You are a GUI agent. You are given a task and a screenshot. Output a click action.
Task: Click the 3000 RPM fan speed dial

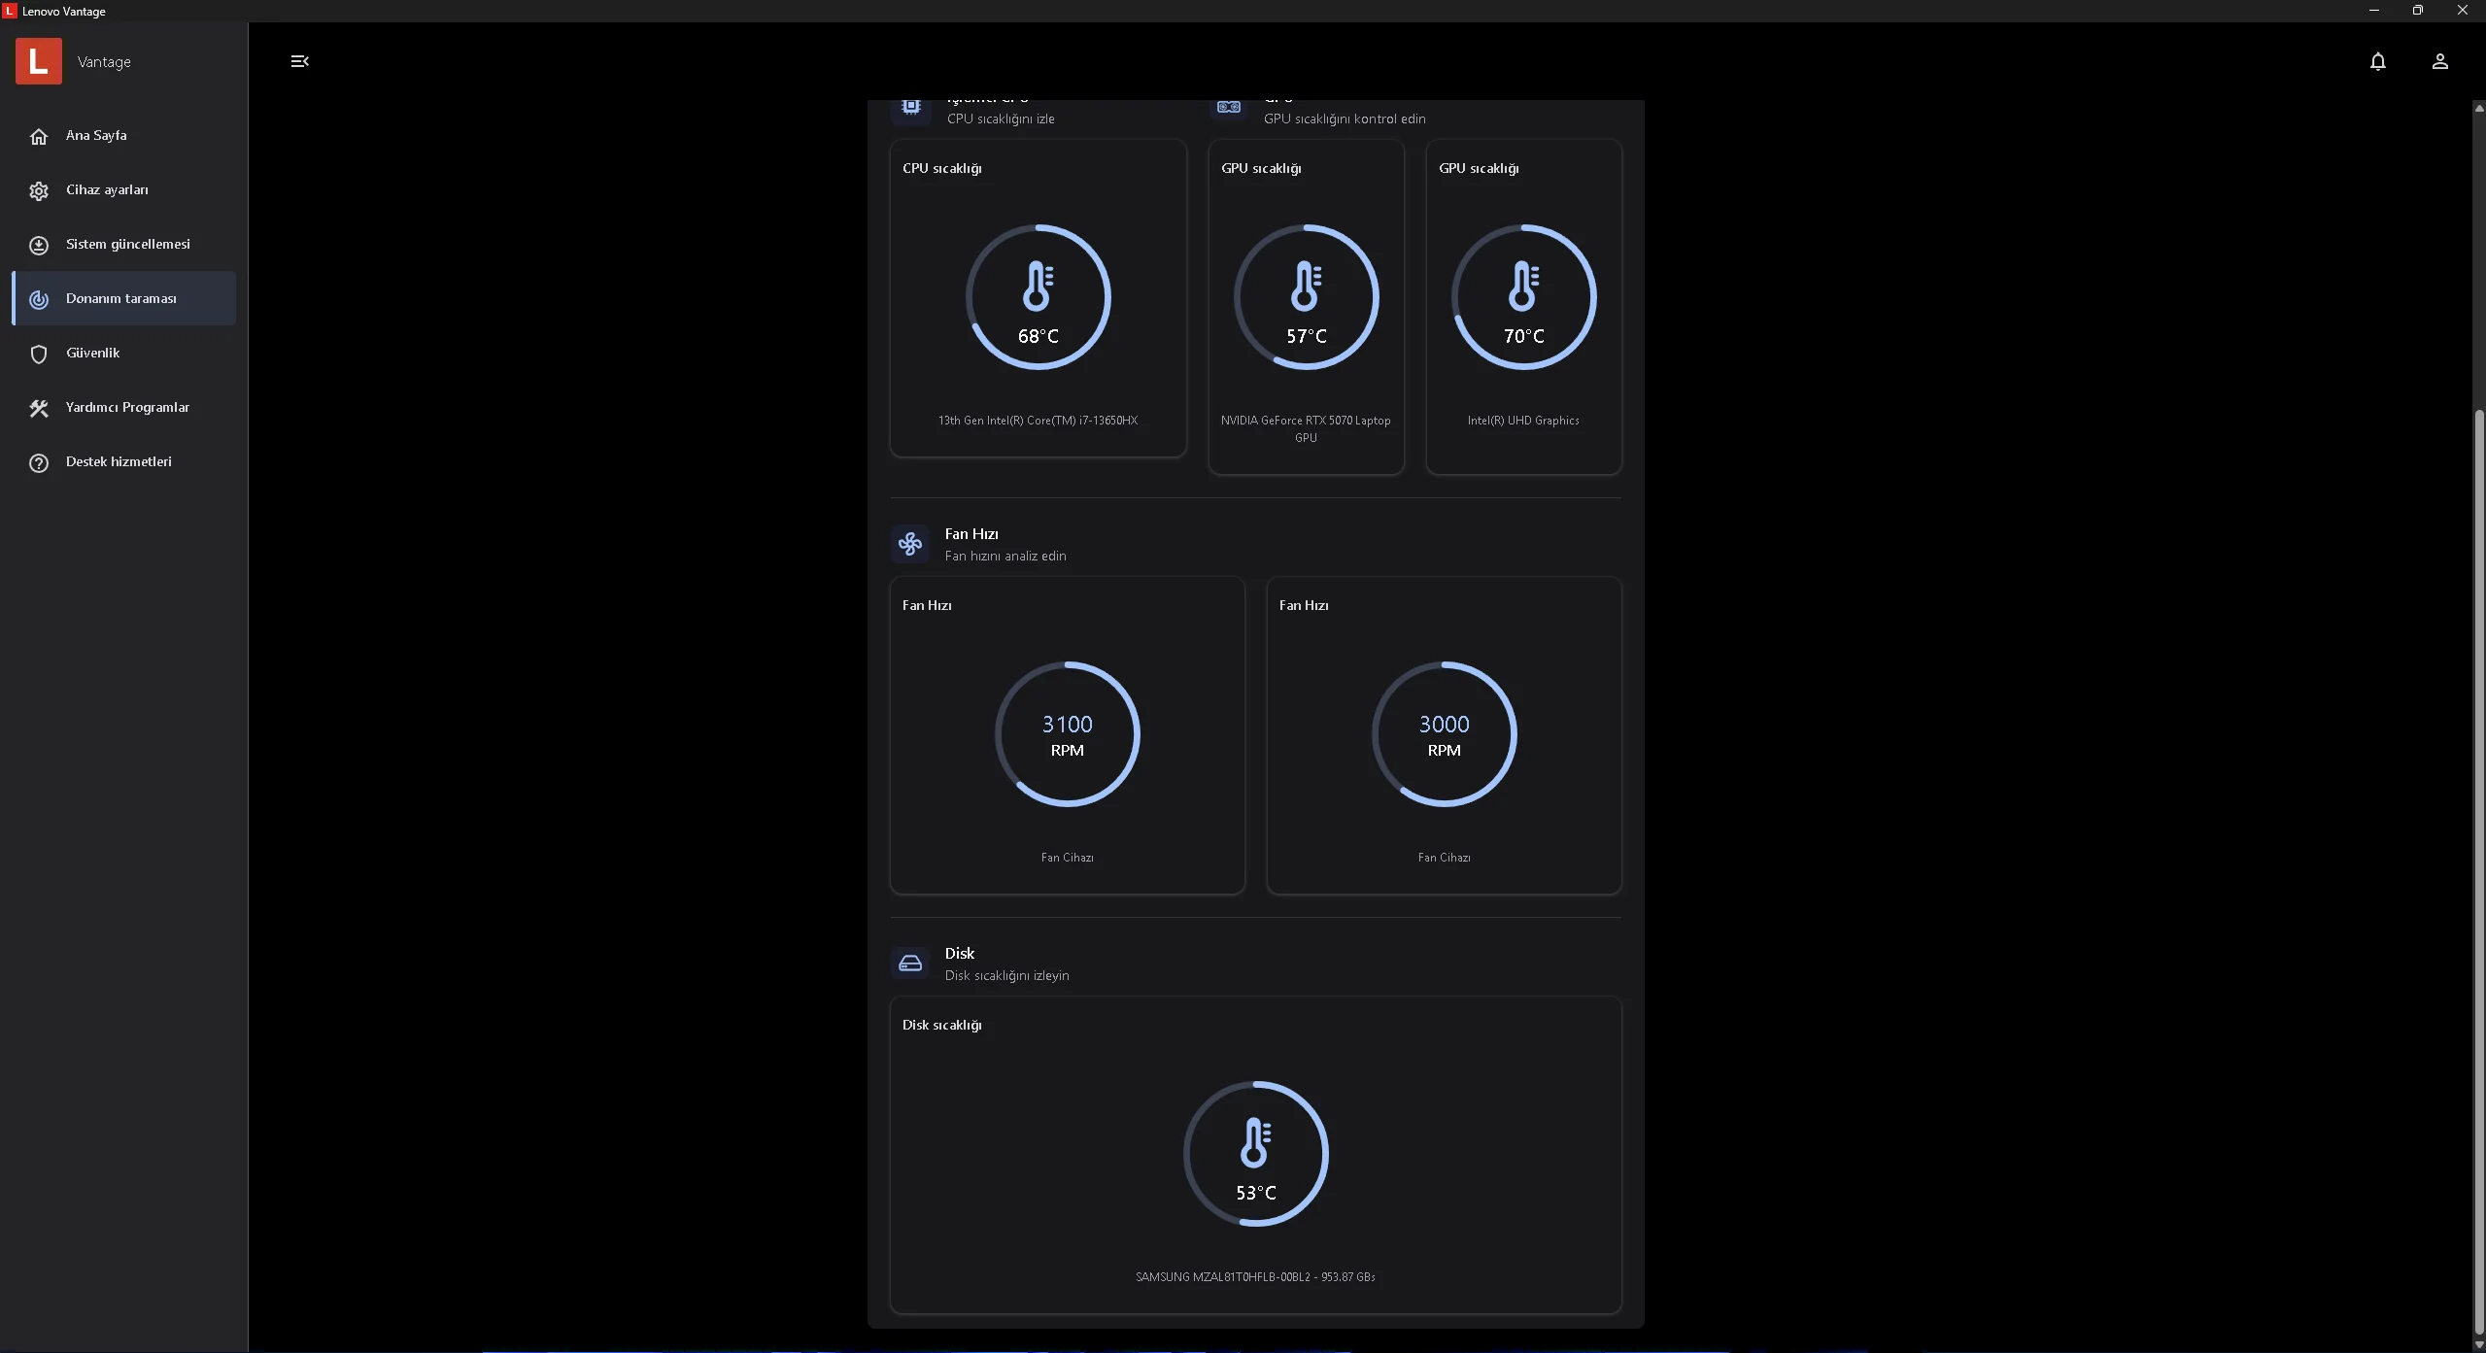tap(1444, 734)
